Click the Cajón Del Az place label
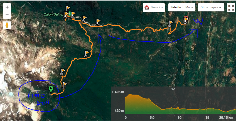 (x=53, y=15)
